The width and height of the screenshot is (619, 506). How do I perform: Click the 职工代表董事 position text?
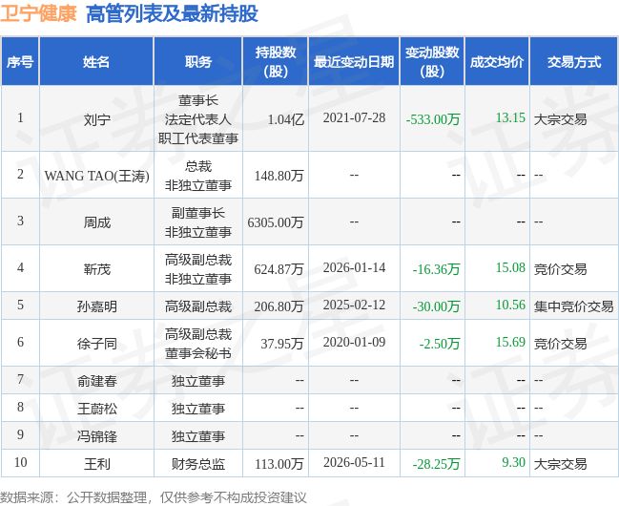pyautogui.click(x=198, y=138)
